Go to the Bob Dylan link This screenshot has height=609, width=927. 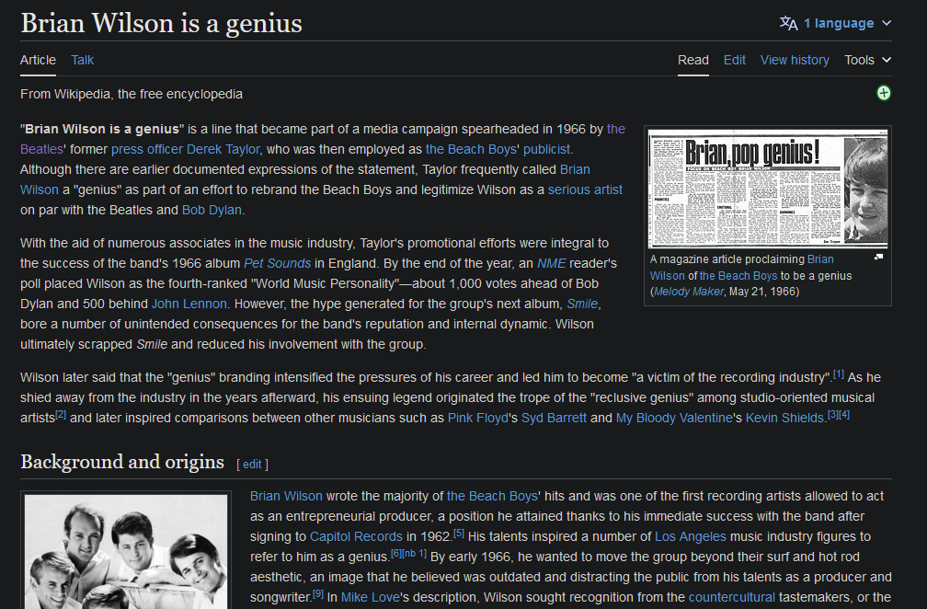point(212,210)
